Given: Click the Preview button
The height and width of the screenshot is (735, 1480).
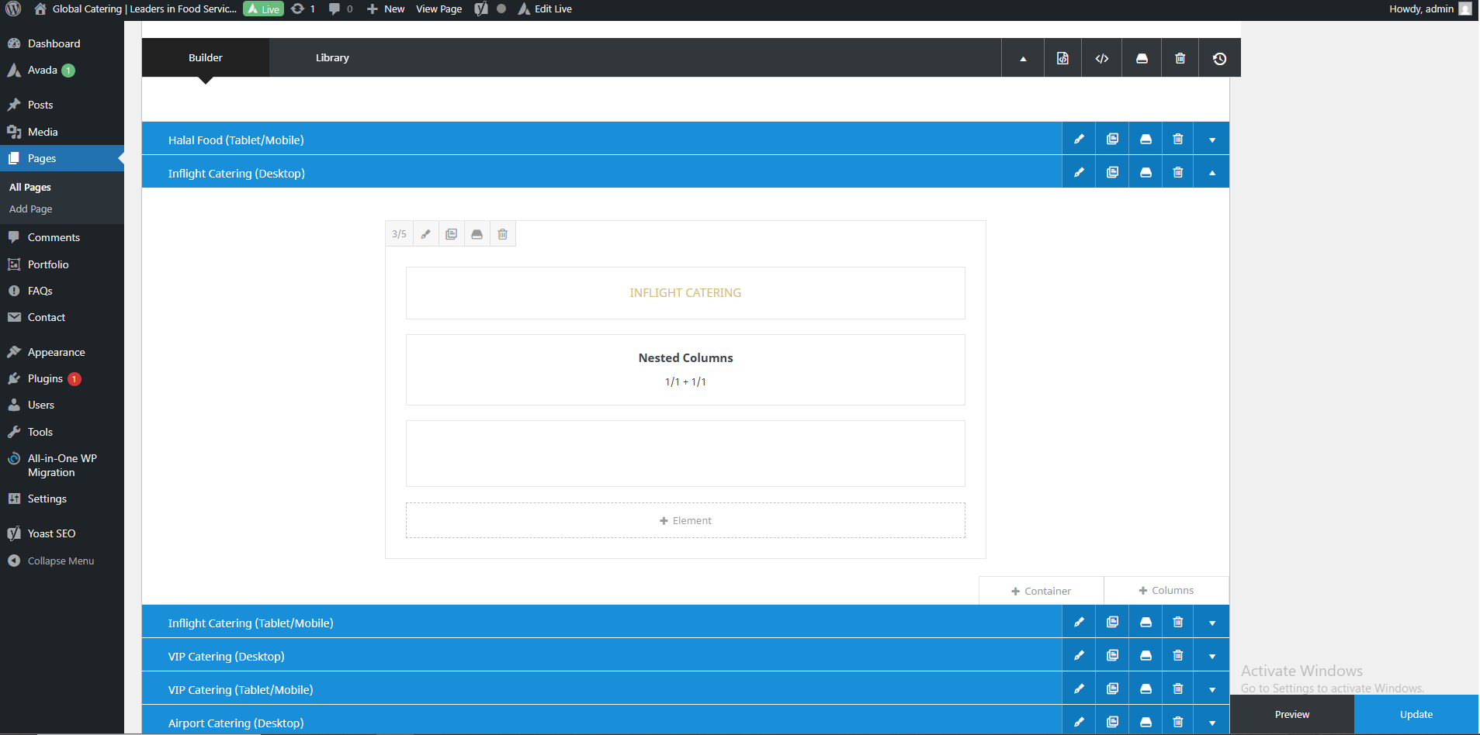Looking at the screenshot, I should tap(1291, 714).
